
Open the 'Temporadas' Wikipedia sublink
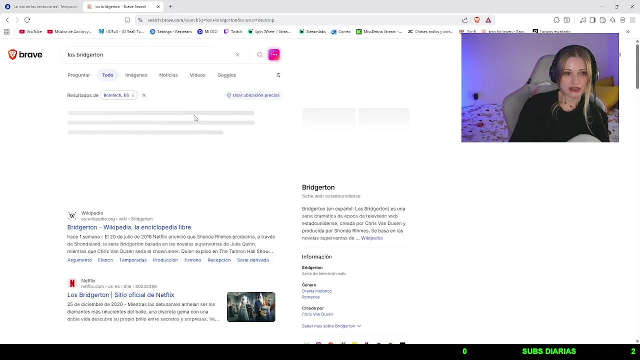133,260
